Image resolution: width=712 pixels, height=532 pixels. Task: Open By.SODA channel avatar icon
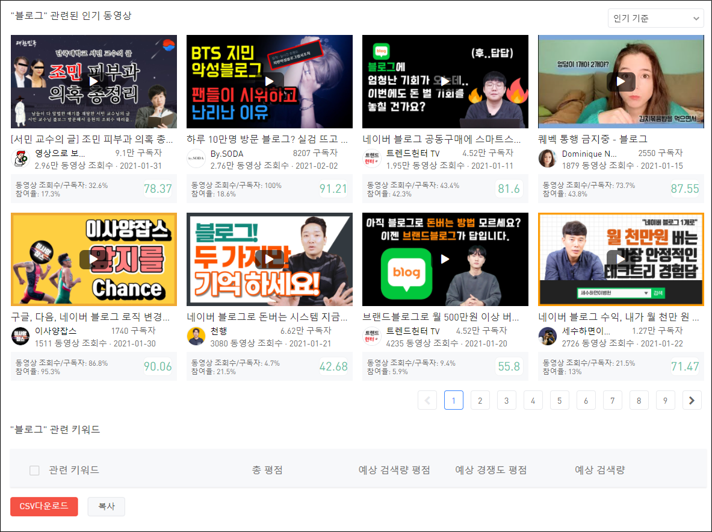[196, 158]
